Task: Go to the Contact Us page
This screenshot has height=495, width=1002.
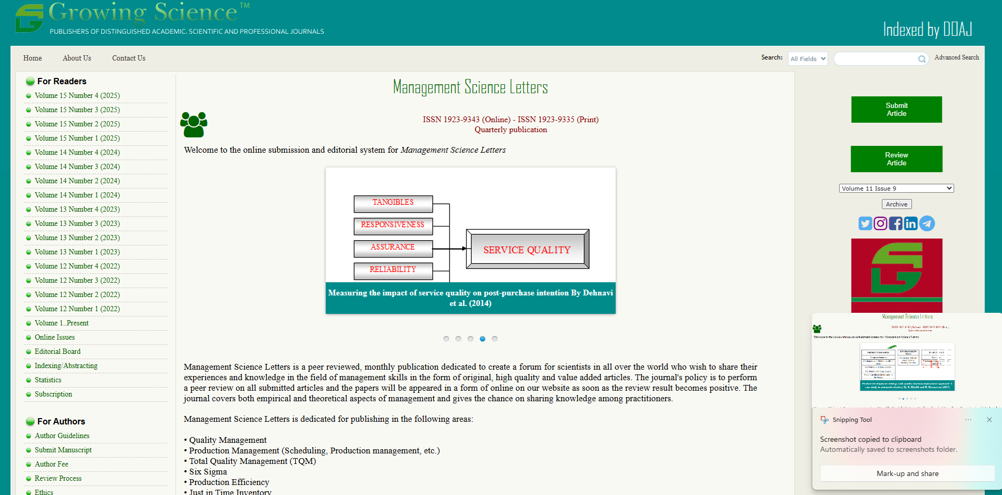Action: pyautogui.click(x=129, y=58)
